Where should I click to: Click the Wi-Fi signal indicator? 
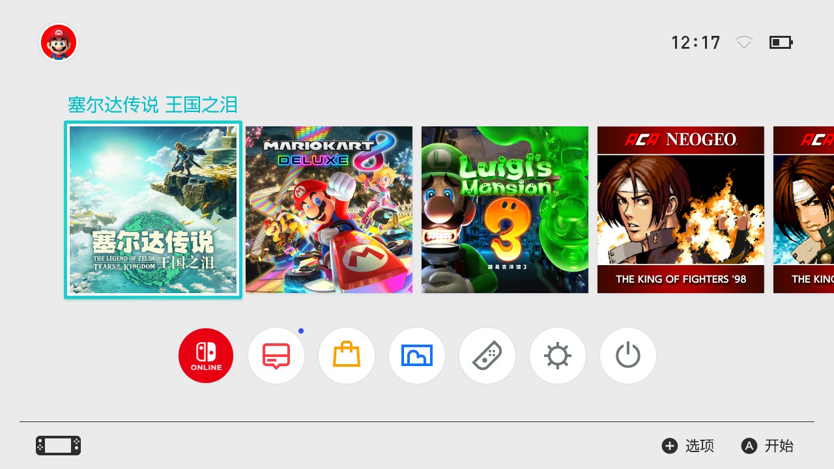[744, 43]
